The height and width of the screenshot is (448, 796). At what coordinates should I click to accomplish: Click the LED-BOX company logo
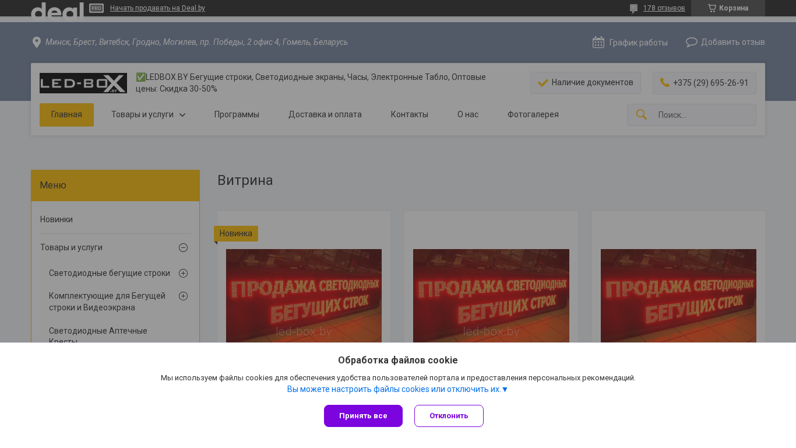pos(83,83)
